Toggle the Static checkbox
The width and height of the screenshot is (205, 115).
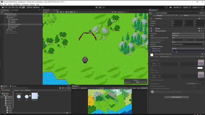pyautogui.click(x=199, y=13)
